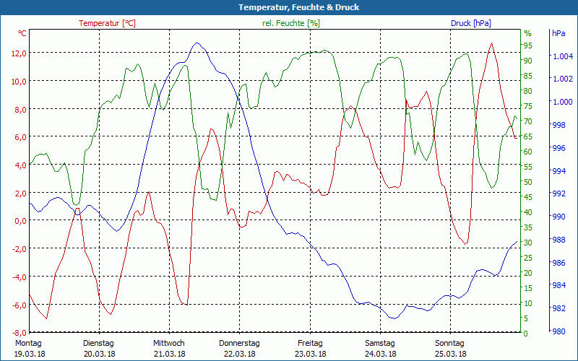Viewport: 578px width, 361px height.
Task: Click the '998' pressure axis value
Action: click(x=558, y=125)
